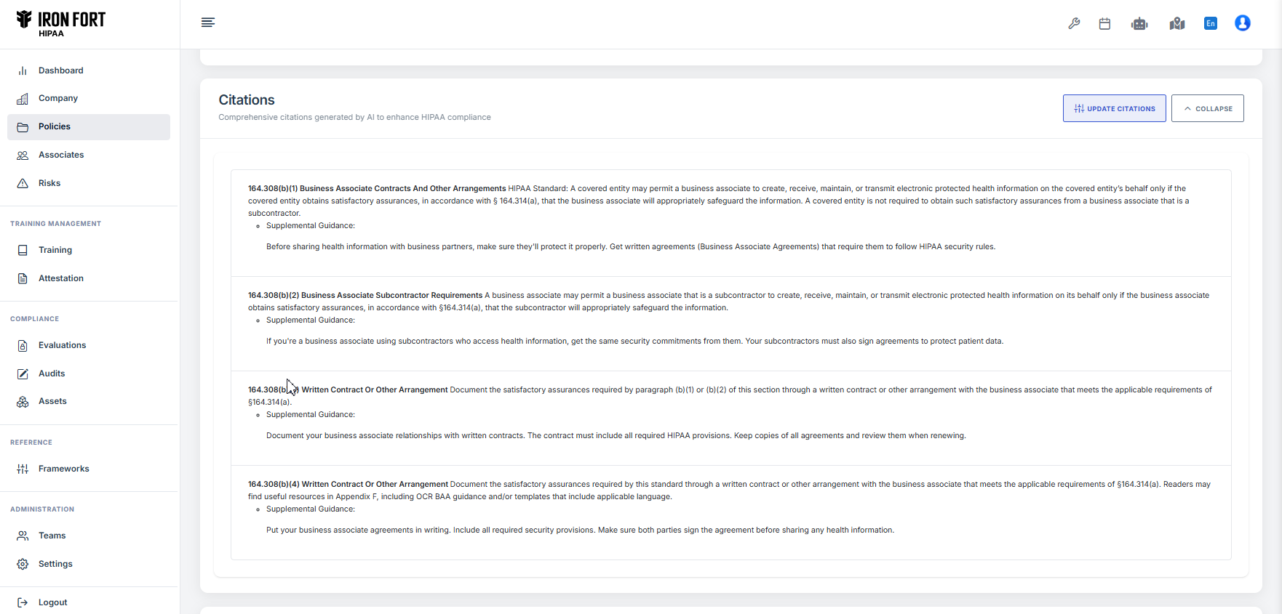The height and width of the screenshot is (614, 1282).
Task: Navigate to the Risks page
Action: click(49, 183)
